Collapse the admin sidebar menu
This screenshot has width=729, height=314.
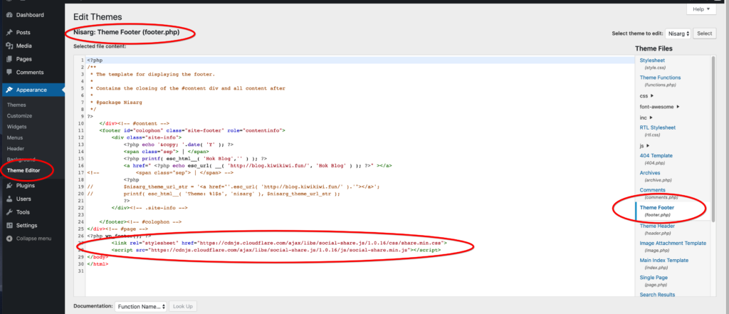(x=32, y=239)
